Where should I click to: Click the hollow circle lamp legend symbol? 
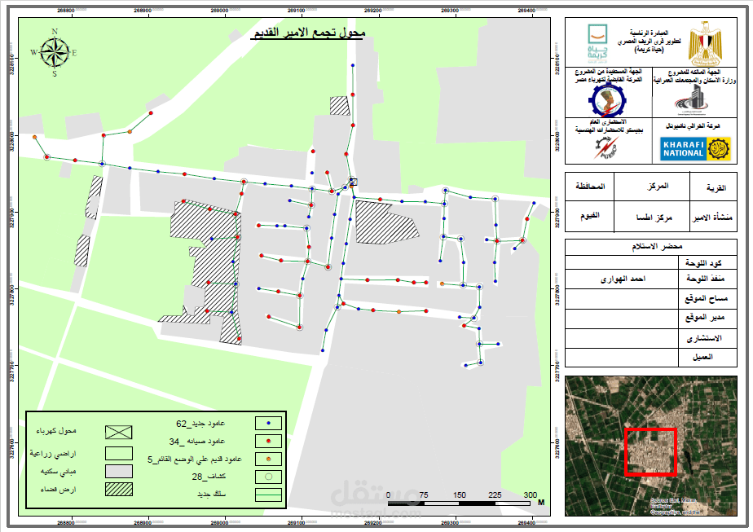point(268,477)
